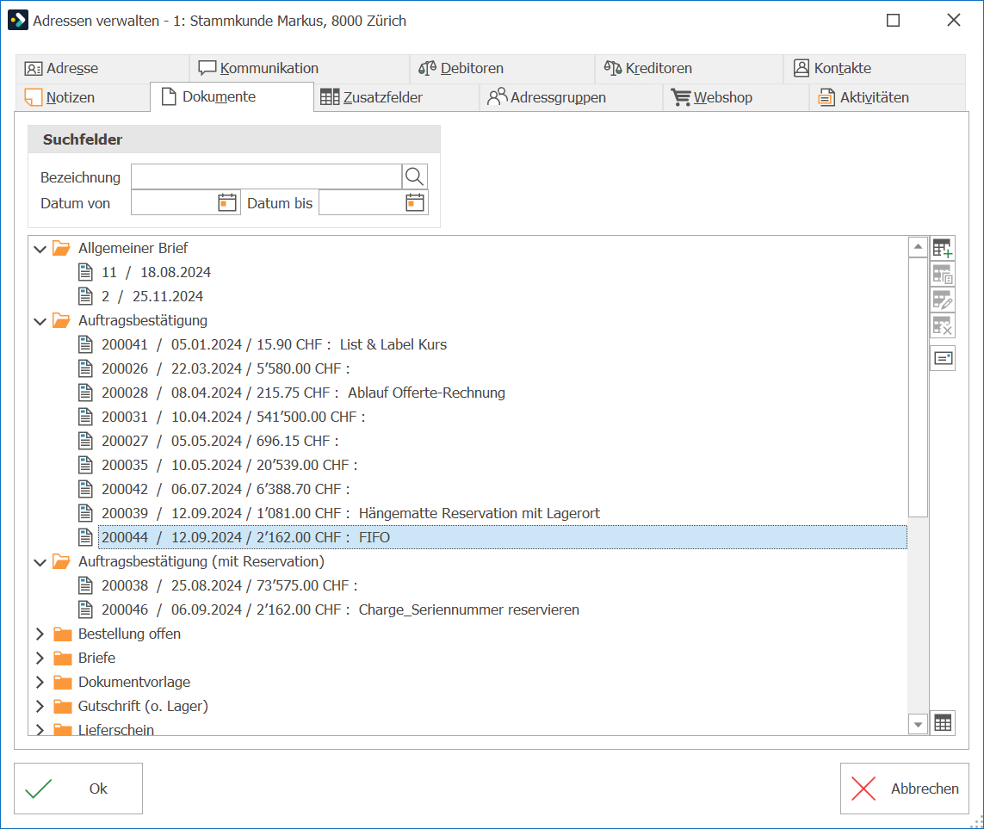Click into the Bezeichnung search field
The height and width of the screenshot is (829, 984).
point(266,176)
